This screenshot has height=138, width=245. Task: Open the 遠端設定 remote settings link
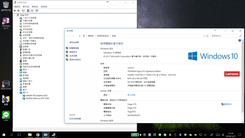(73, 52)
